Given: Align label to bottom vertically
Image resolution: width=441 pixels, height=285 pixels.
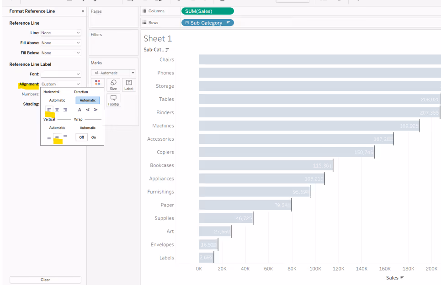Looking at the screenshot, I should tap(49, 138).
